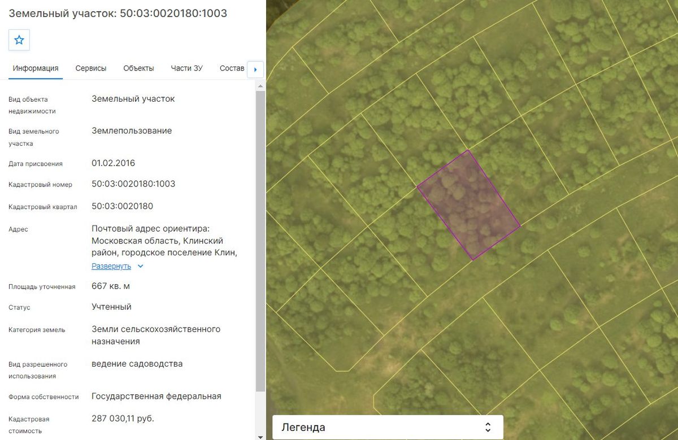678x440 pixels.
Task: Click the Адрес field label
Action: (18, 229)
